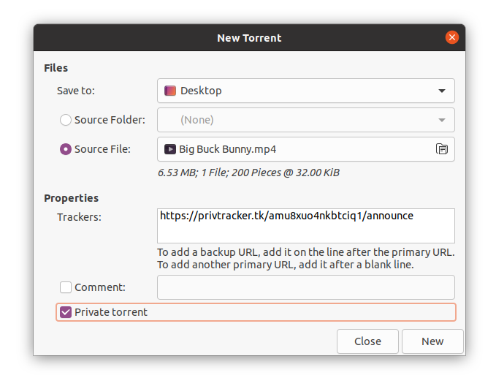Expand the Source Folder dropdown arrow
Image resolution: width=496 pixels, height=386 pixels.
[x=441, y=120]
